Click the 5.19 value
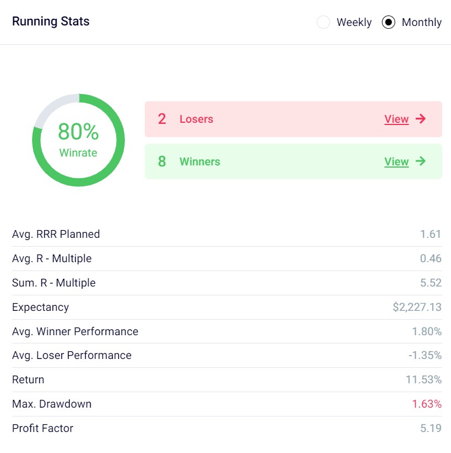The width and height of the screenshot is (451, 453). (x=431, y=428)
